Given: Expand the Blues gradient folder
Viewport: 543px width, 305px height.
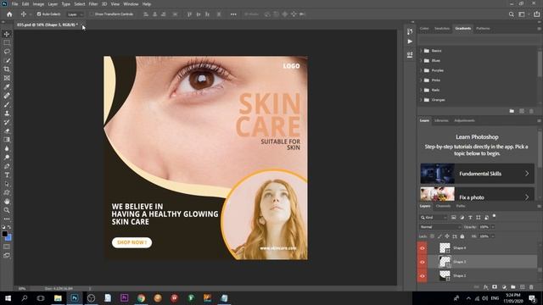Looking at the screenshot, I should point(421,60).
